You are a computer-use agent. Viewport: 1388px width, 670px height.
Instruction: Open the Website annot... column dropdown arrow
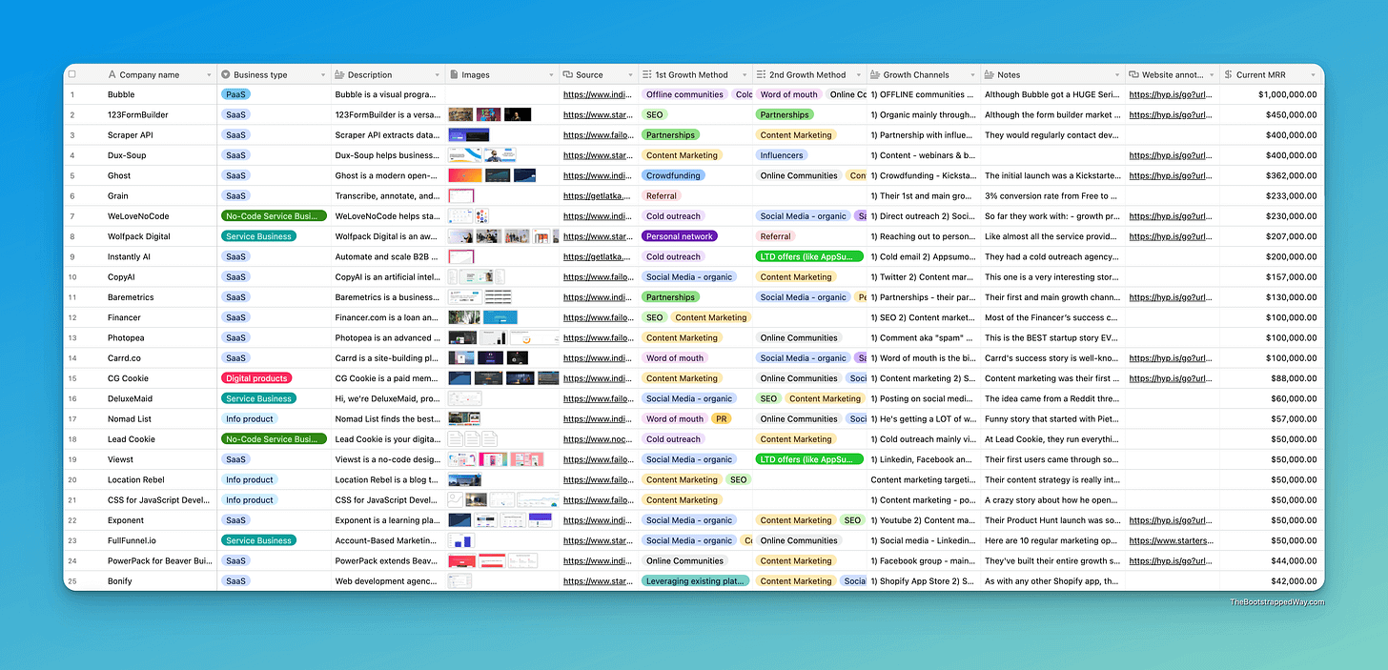tap(1212, 75)
